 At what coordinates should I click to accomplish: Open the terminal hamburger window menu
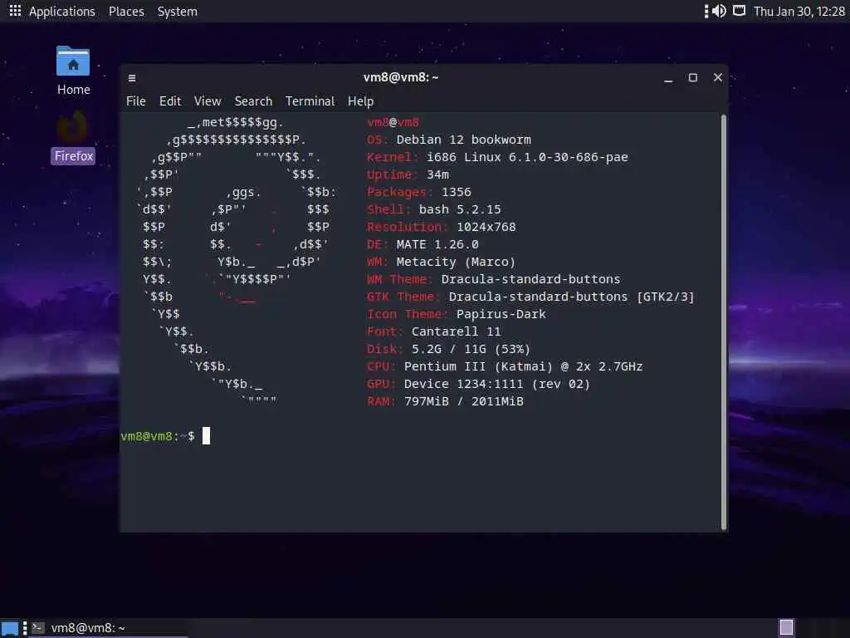point(132,78)
